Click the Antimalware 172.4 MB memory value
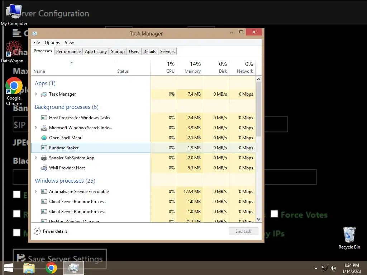Viewport: 367px width, 275px height. (192, 192)
